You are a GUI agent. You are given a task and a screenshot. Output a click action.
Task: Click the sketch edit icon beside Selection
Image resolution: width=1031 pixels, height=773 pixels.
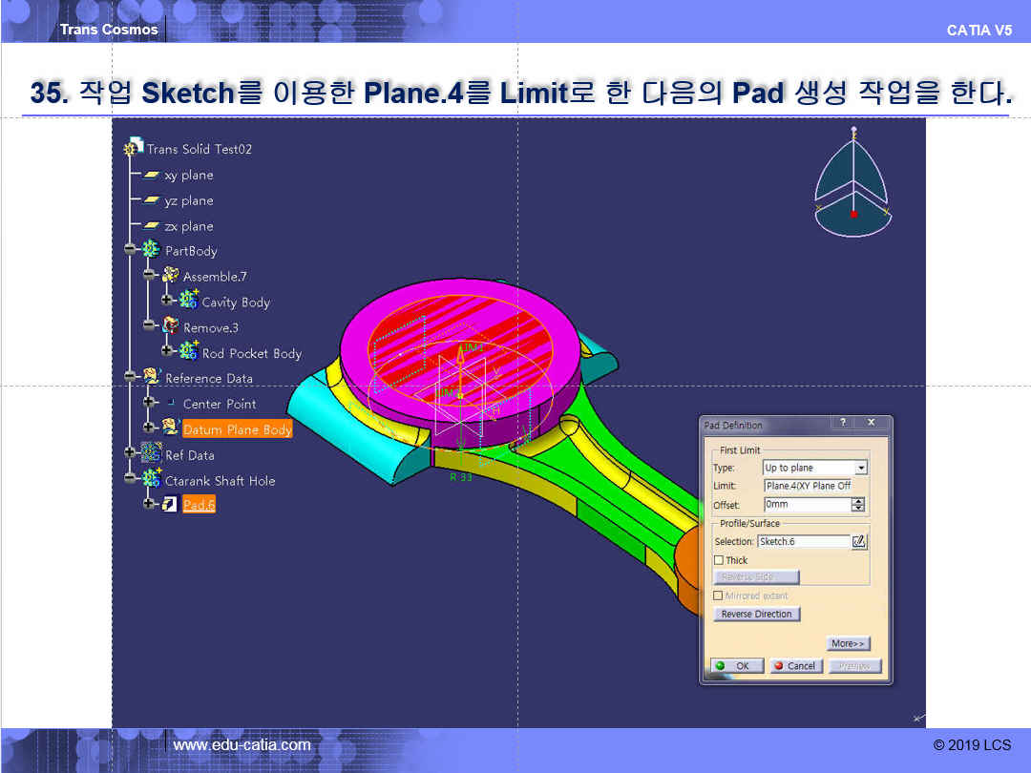coord(858,541)
